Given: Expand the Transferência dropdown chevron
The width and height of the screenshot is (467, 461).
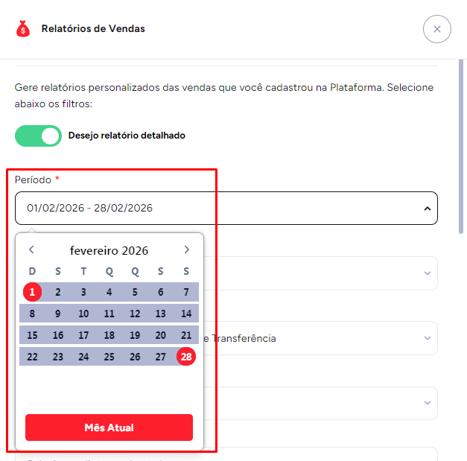Looking at the screenshot, I should pyautogui.click(x=427, y=338).
